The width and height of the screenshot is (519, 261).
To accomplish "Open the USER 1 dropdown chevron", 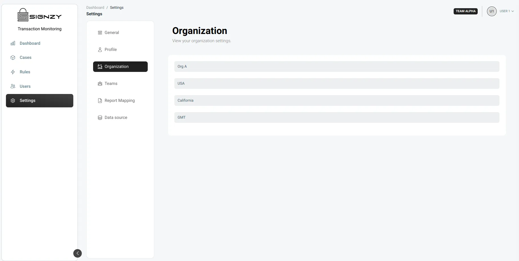I will pyautogui.click(x=512, y=11).
